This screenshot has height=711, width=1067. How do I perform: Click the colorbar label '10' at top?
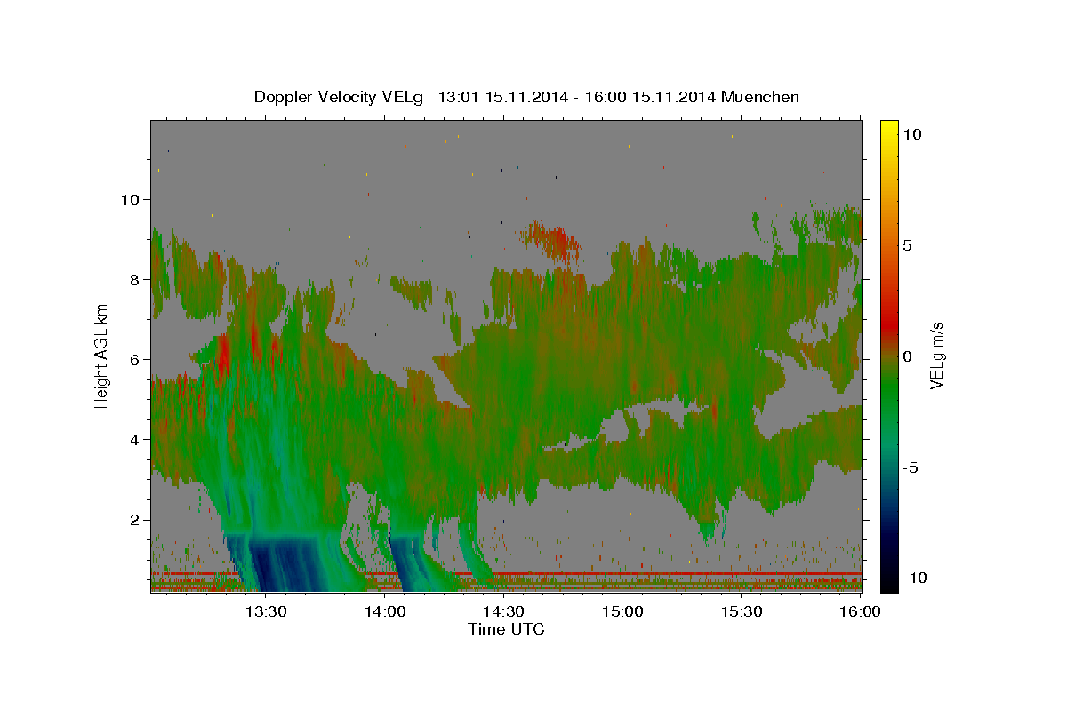coord(912,133)
